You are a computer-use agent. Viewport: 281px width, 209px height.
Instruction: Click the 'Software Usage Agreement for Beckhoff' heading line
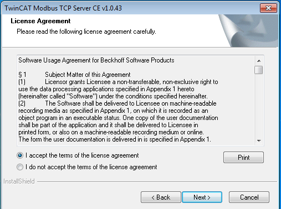tap(96, 60)
